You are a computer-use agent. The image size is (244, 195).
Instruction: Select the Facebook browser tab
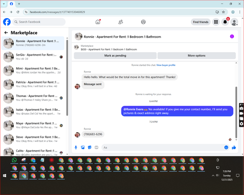(x=11, y=4)
